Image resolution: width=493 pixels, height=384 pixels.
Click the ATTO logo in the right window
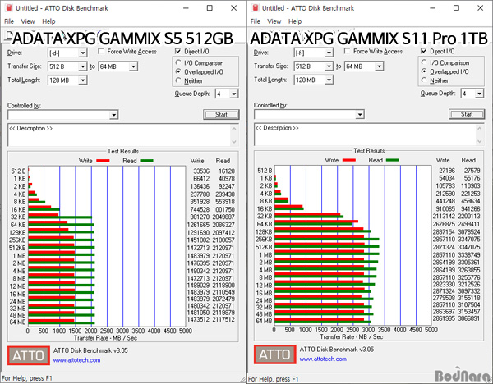coord(275,354)
